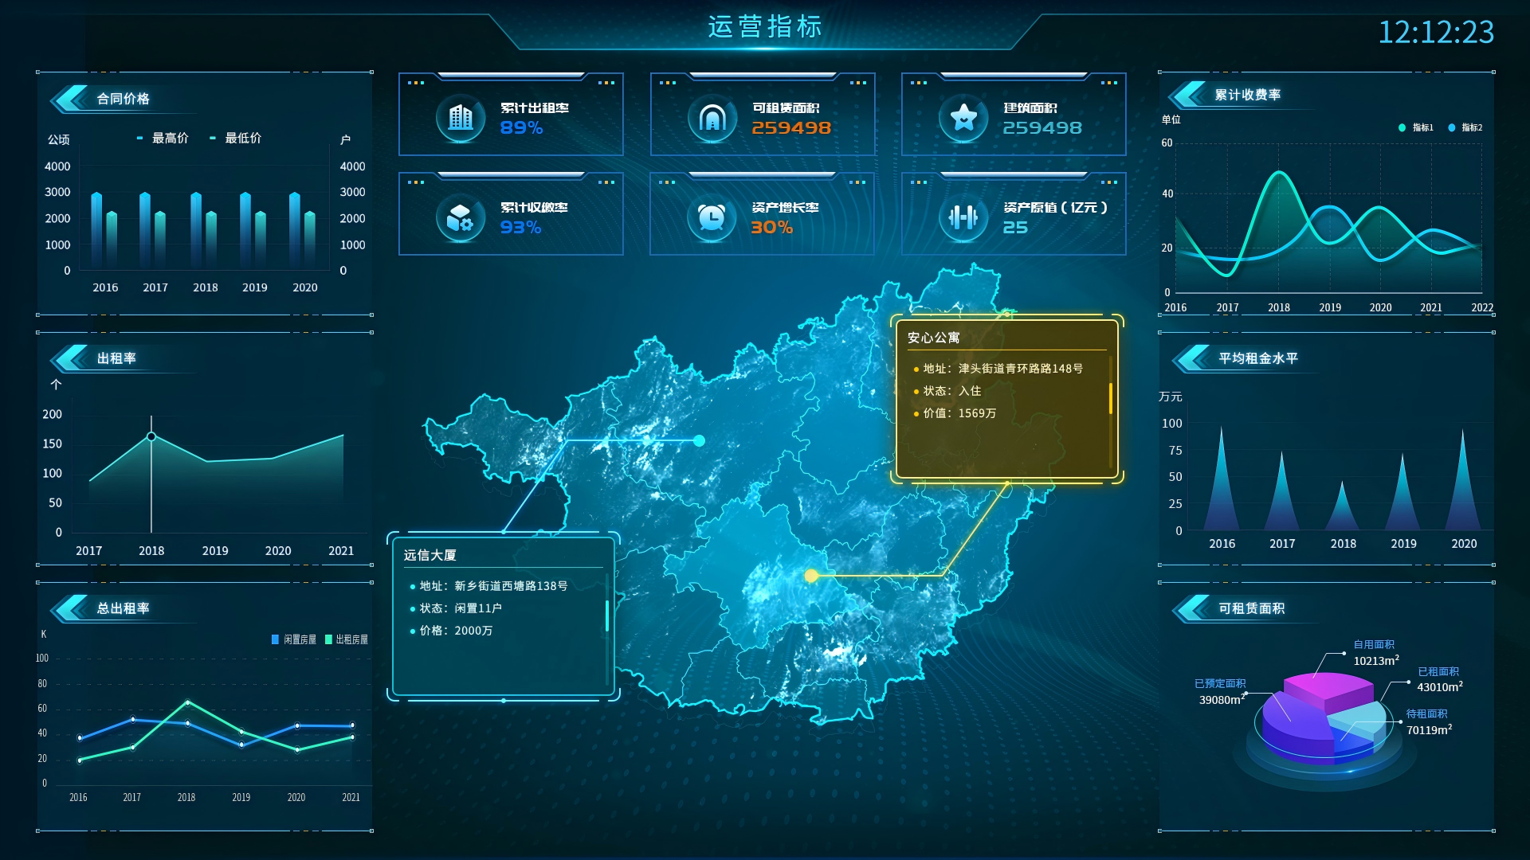This screenshot has width=1530, height=860.
Task: Select the house icon for 可租赁面积
Action: point(712,118)
